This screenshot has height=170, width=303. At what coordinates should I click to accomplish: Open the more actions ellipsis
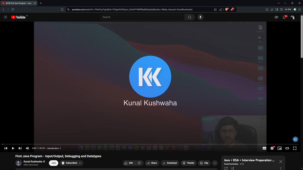click(215, 163)
